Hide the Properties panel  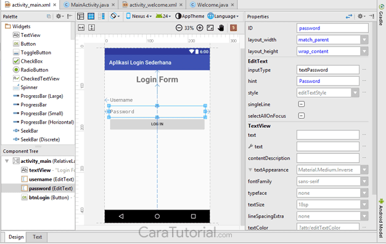(371, 16)
